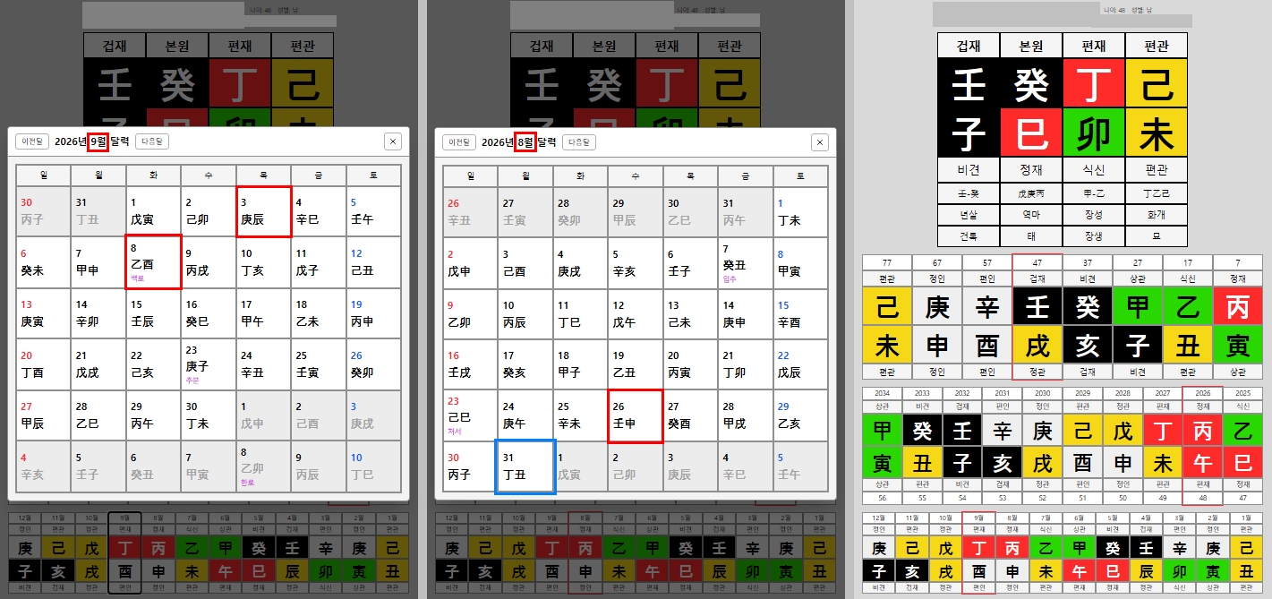Choose day 12 戊午 in the 8월 calendar
The height and width of the screenshot is (599, 1272).
(635, 313)
